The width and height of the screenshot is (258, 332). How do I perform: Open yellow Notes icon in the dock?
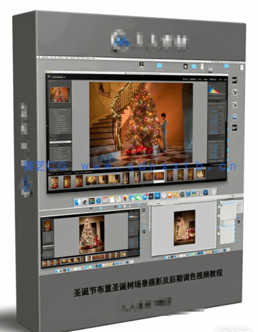[x=112, y=199]
